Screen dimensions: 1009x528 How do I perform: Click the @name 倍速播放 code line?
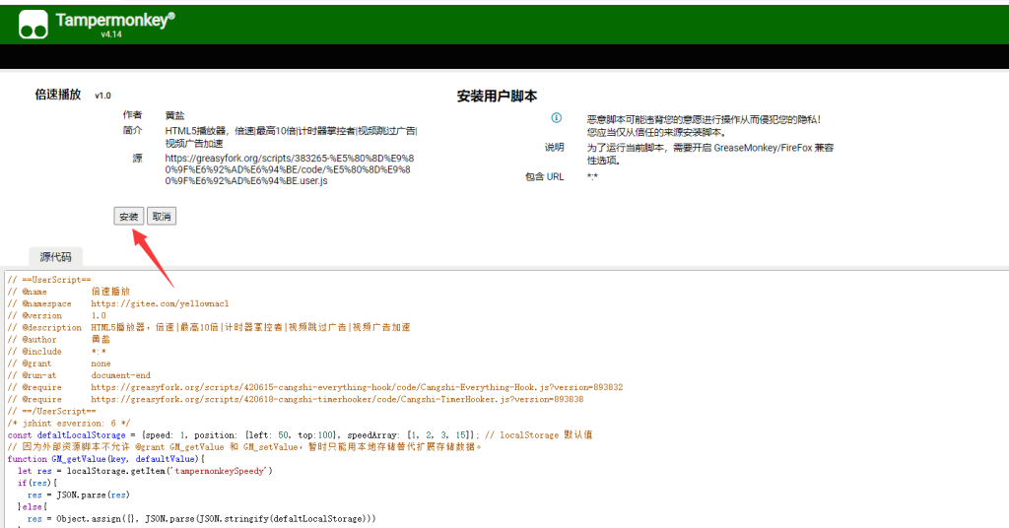click(x=69, y=292)
